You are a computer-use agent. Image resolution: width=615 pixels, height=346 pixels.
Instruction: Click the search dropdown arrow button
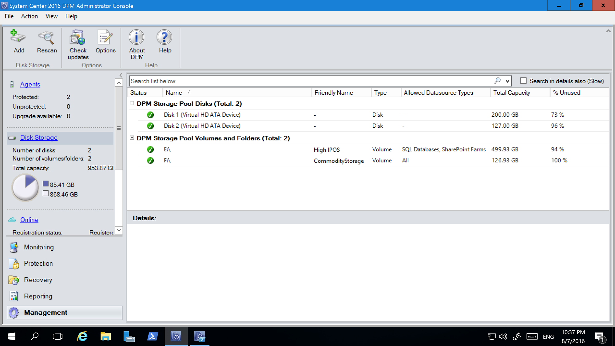507,81
